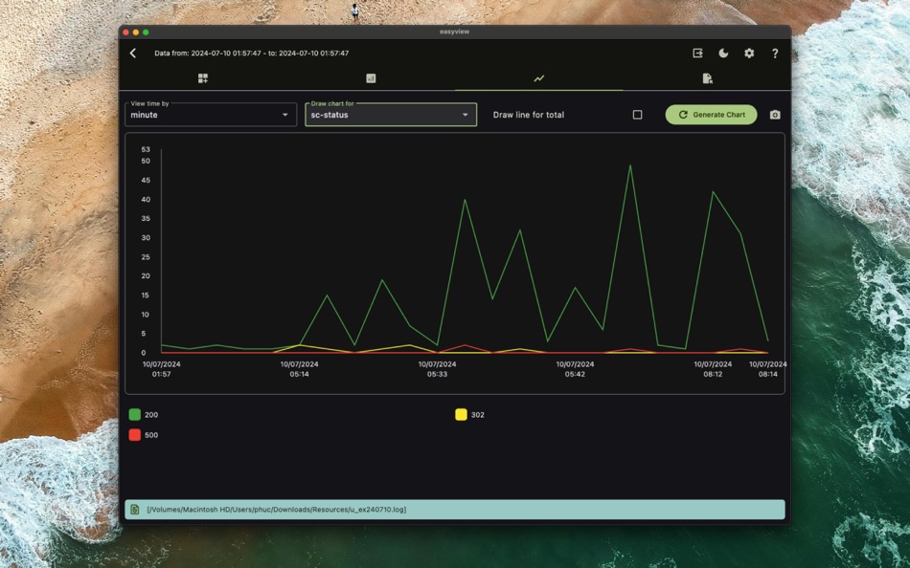This screenshot has height=568, width=910.
Task: Select the line chart tab
Action: pyautogui.click(x=539, y=78)
